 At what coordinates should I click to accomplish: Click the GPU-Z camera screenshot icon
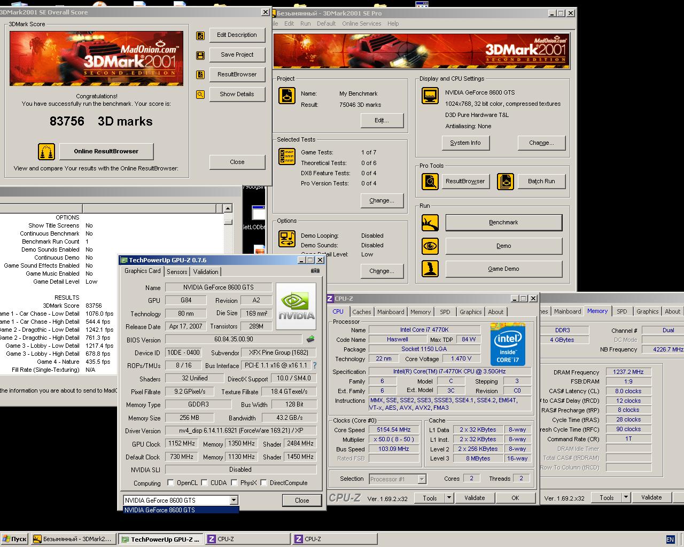[x=315, y=271]
